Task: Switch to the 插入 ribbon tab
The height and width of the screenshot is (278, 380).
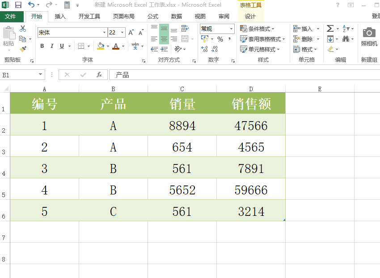Action: pos(61,16)
